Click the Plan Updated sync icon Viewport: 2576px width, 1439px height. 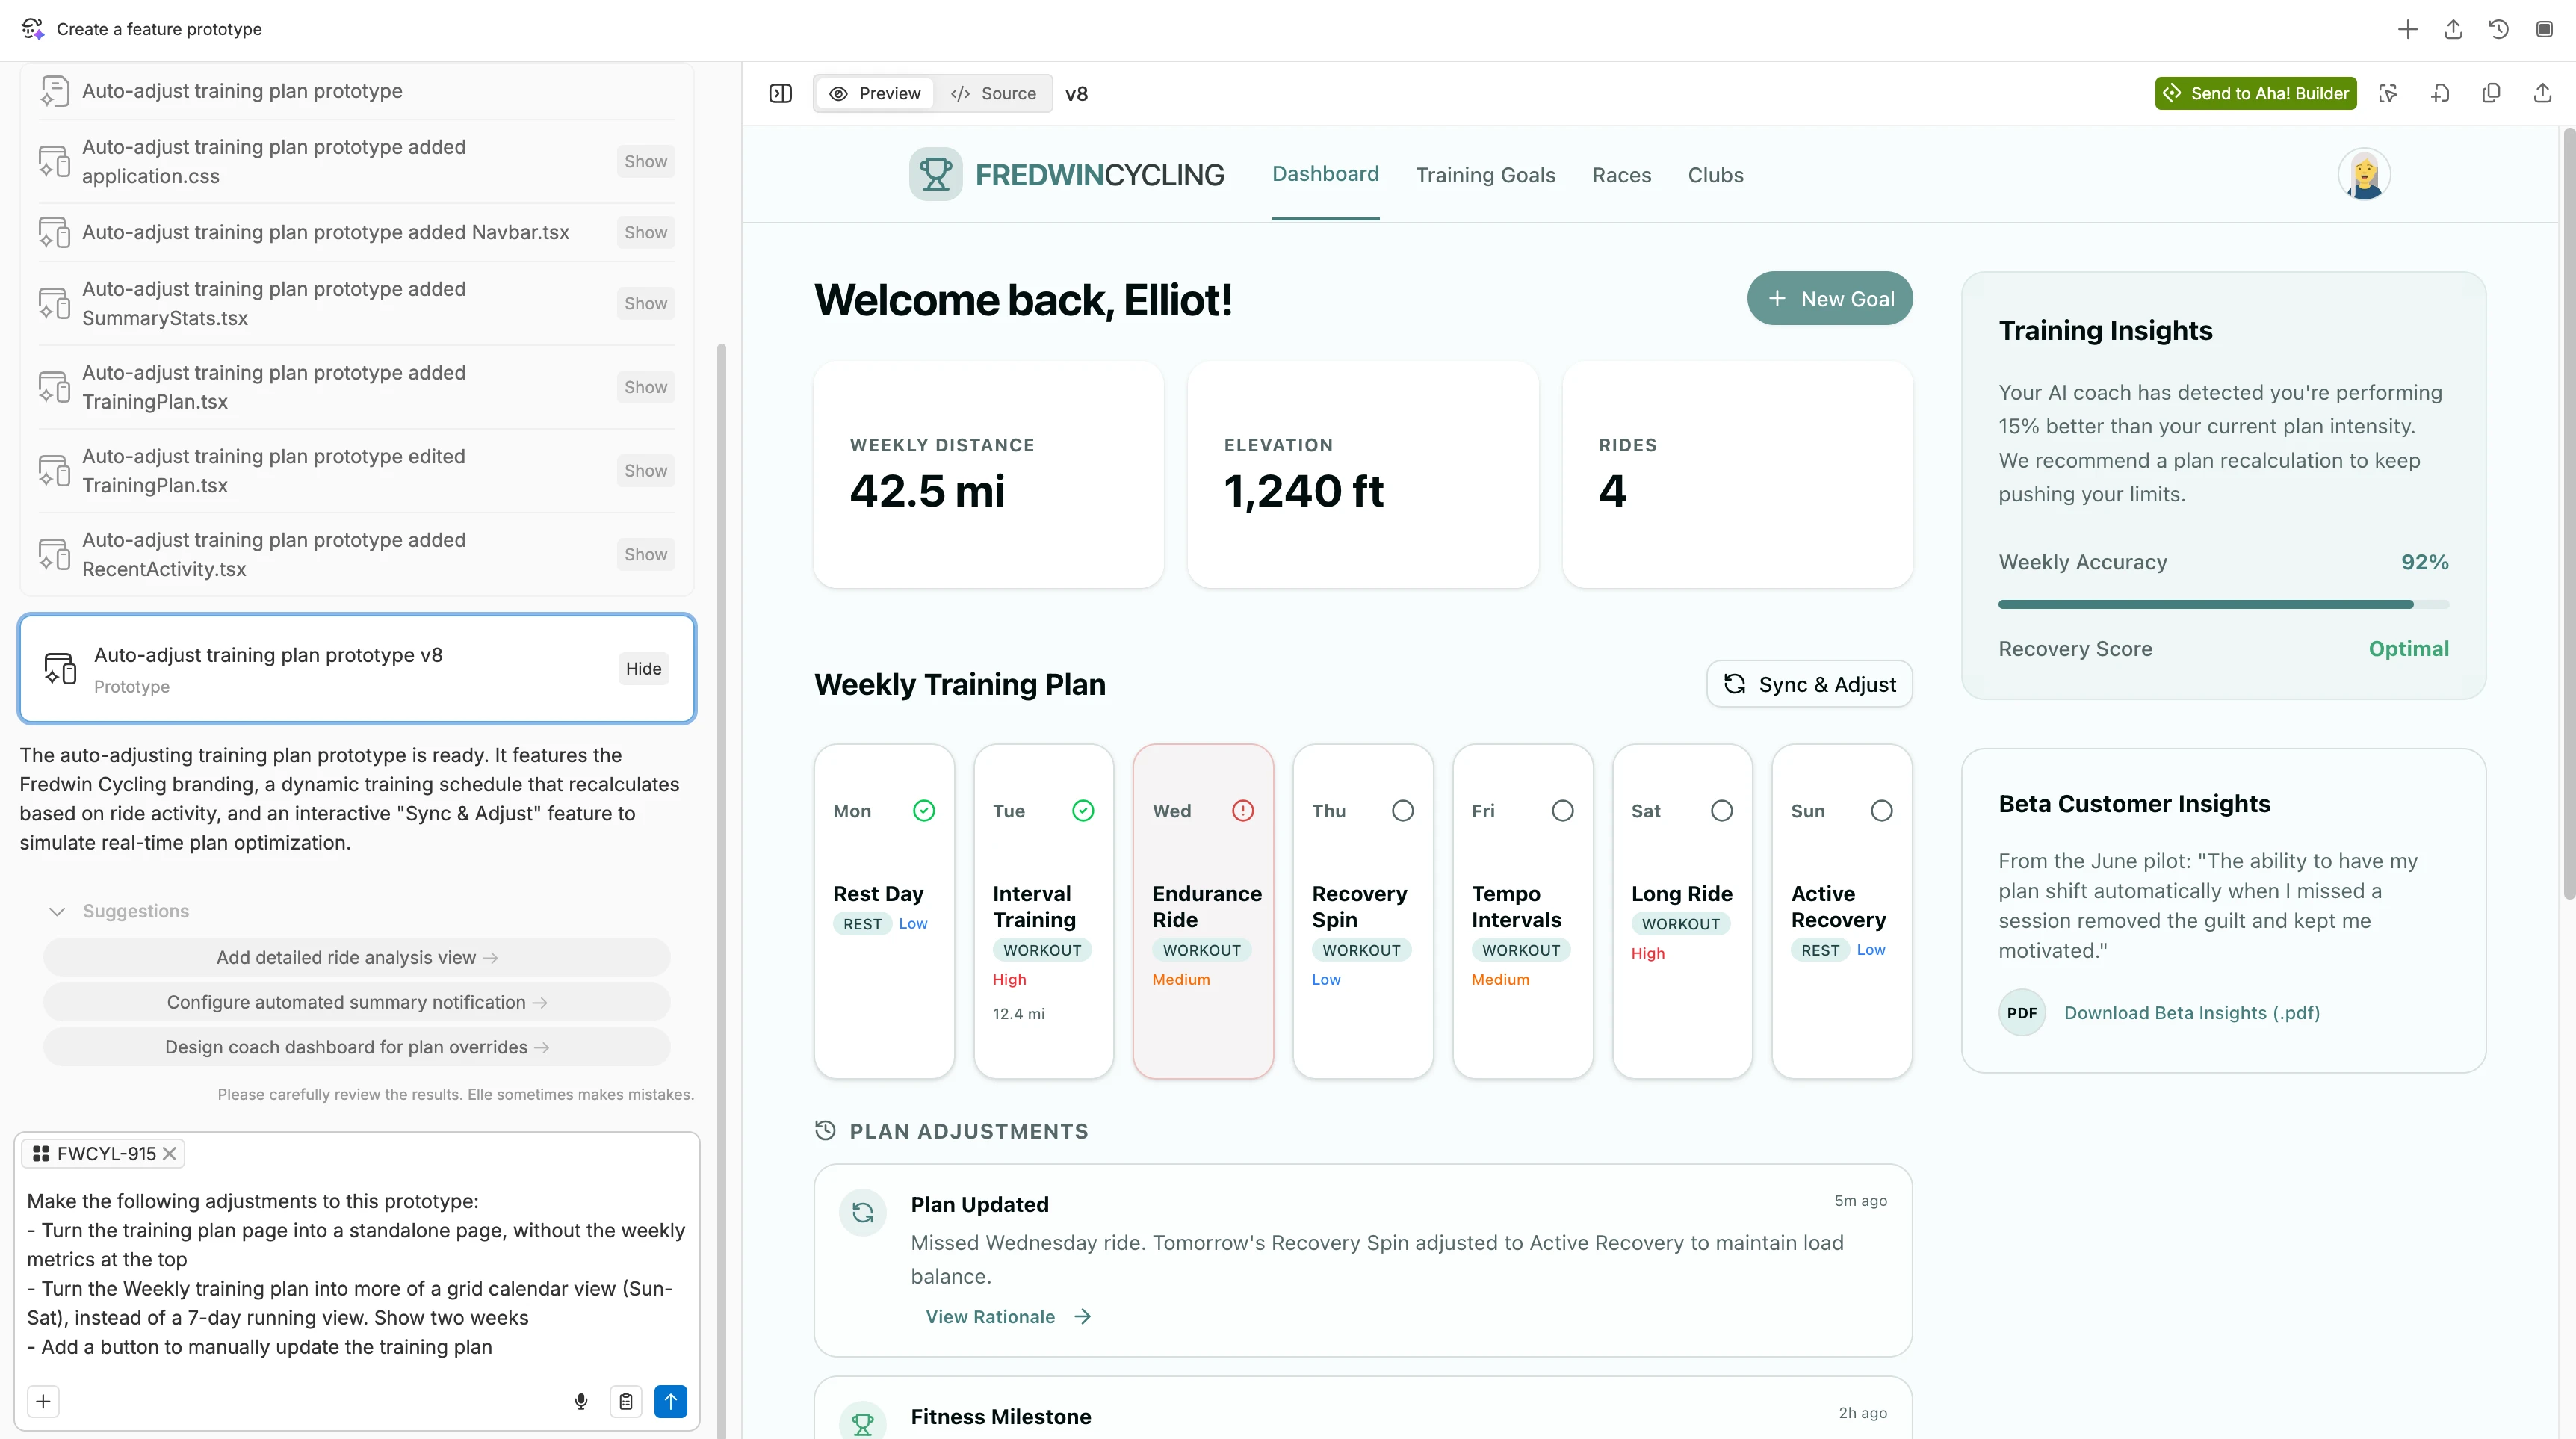[863, 1212]
